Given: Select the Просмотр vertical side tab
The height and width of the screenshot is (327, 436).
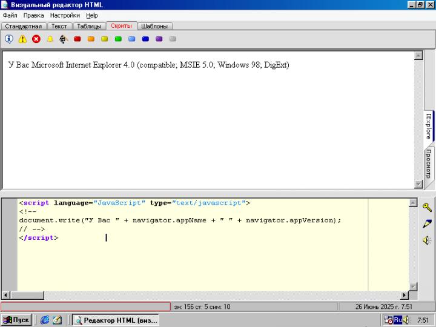Looking at the screenshot, I should click(428, 163).
